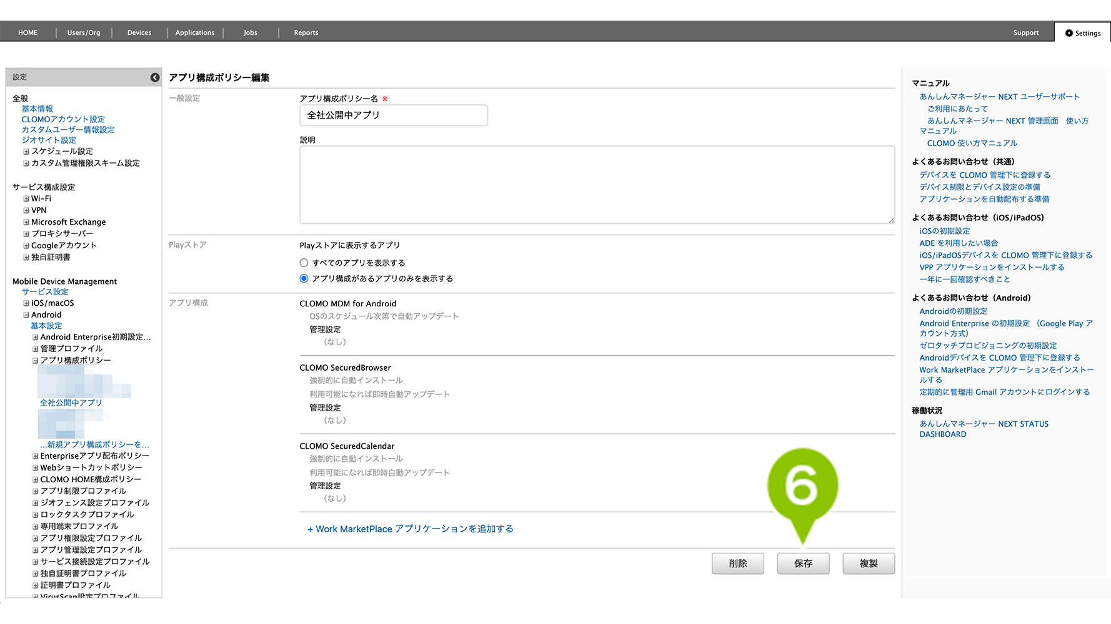Click the 複製 button
Image resolution: width=1111 pixels, height=624 pixels.
tap(869, 563)
